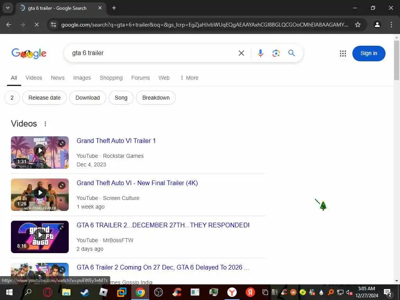Expand preview on New Final Trailer thumbnail
This screenshot has width=400, height=300.
pyautogui.click(x=61, y=186)
